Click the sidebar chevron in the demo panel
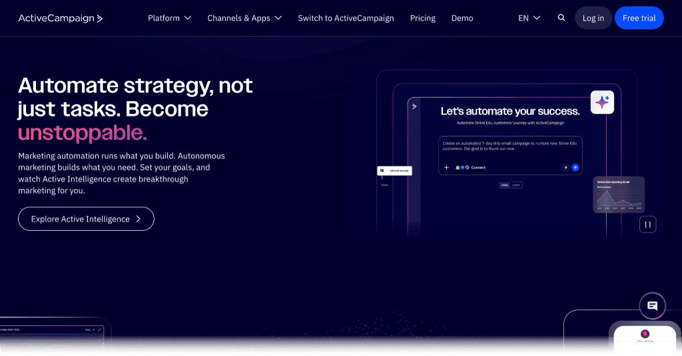The height and width of the screenshot is (356, 682). pyautogui.click(x=414, y=106)
